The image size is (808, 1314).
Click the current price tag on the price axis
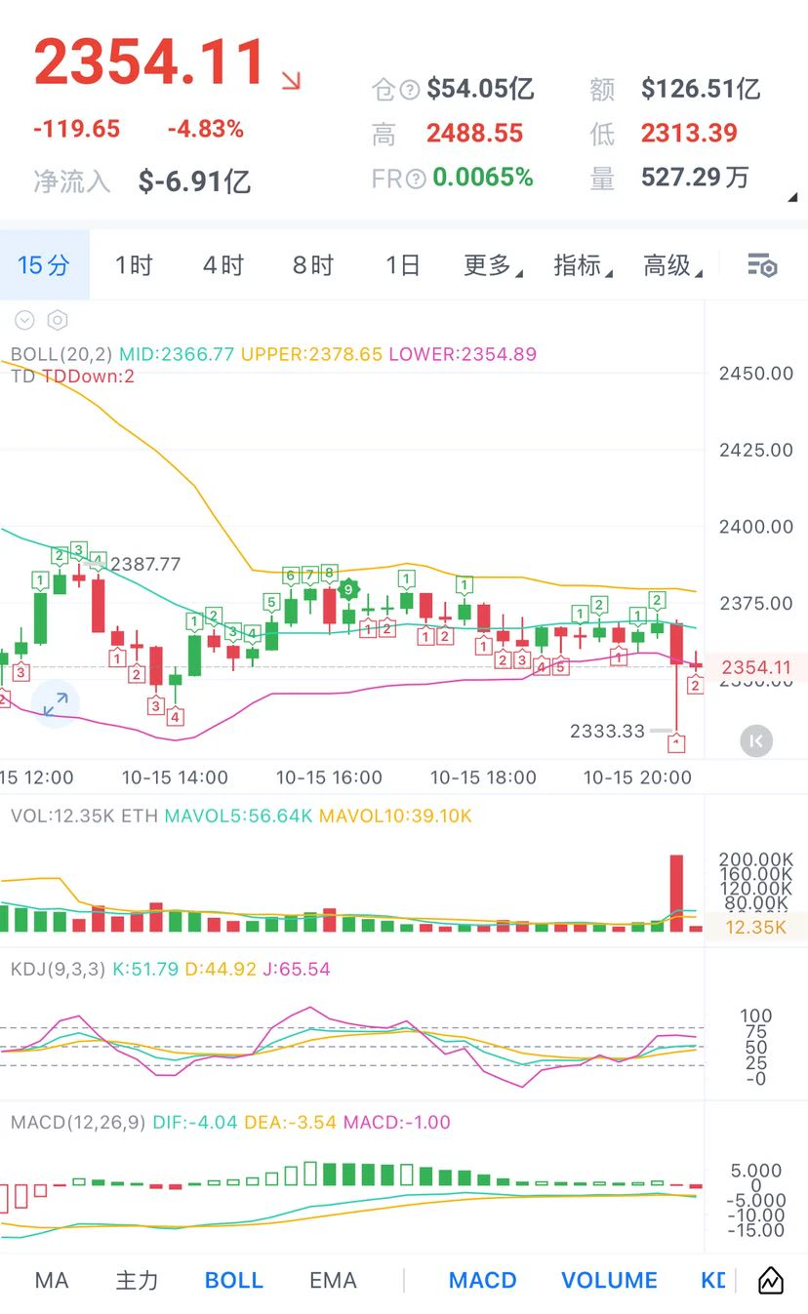[756, 667]
